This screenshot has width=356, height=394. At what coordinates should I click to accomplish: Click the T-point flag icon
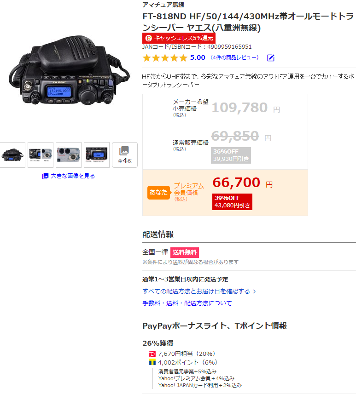click(x=152, y=362)
